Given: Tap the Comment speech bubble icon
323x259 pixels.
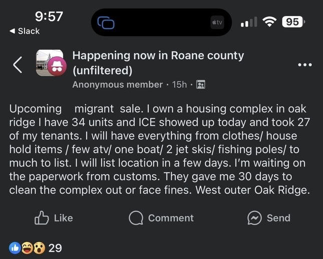Looking at the screenshot, I should [135, 217].
